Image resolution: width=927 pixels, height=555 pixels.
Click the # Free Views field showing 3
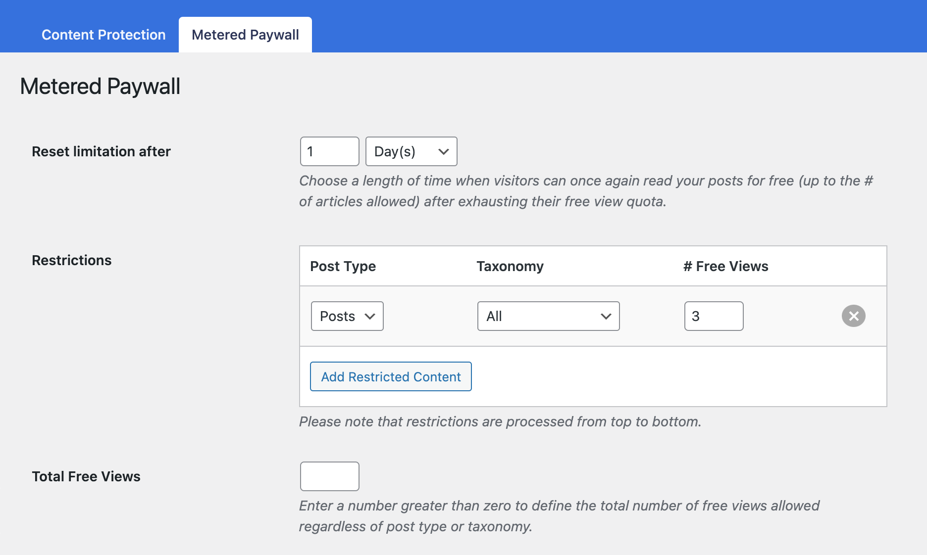pyautogui.click(x=714, y=316)
